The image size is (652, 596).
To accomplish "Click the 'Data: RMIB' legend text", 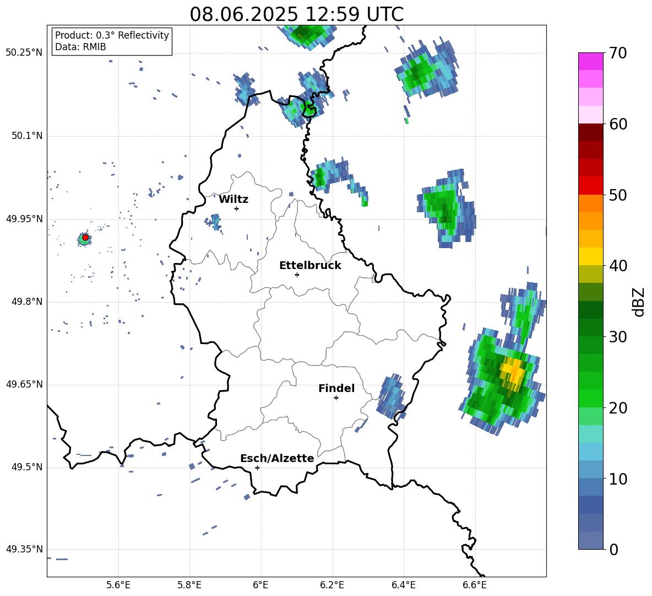I will pos(80,47).
